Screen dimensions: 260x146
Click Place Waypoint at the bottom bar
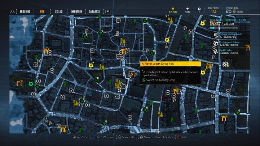pyautogui.click(x=103, y=137)
